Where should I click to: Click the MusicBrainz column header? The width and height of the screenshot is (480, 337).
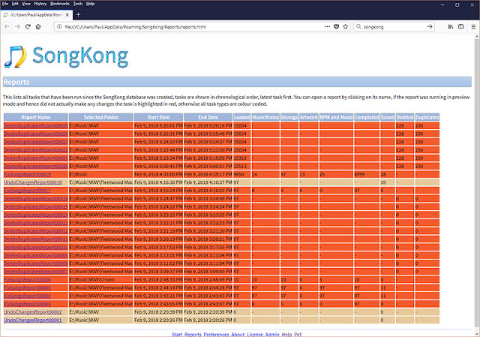tap(265, 117)
